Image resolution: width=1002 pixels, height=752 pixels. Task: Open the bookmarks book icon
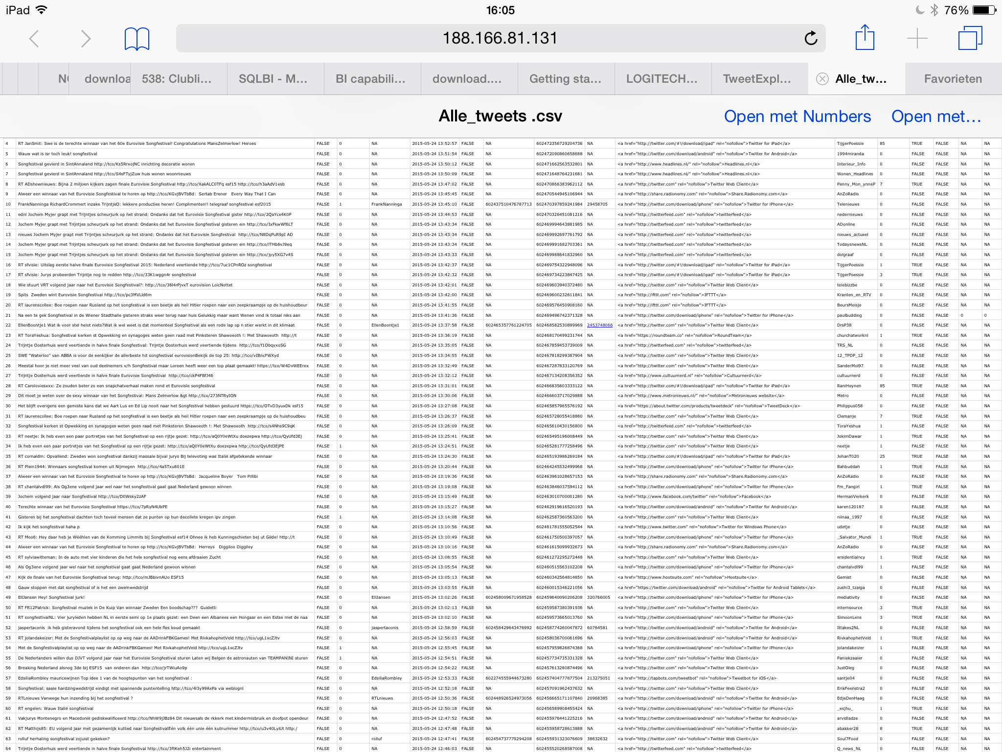coord(137,39)
